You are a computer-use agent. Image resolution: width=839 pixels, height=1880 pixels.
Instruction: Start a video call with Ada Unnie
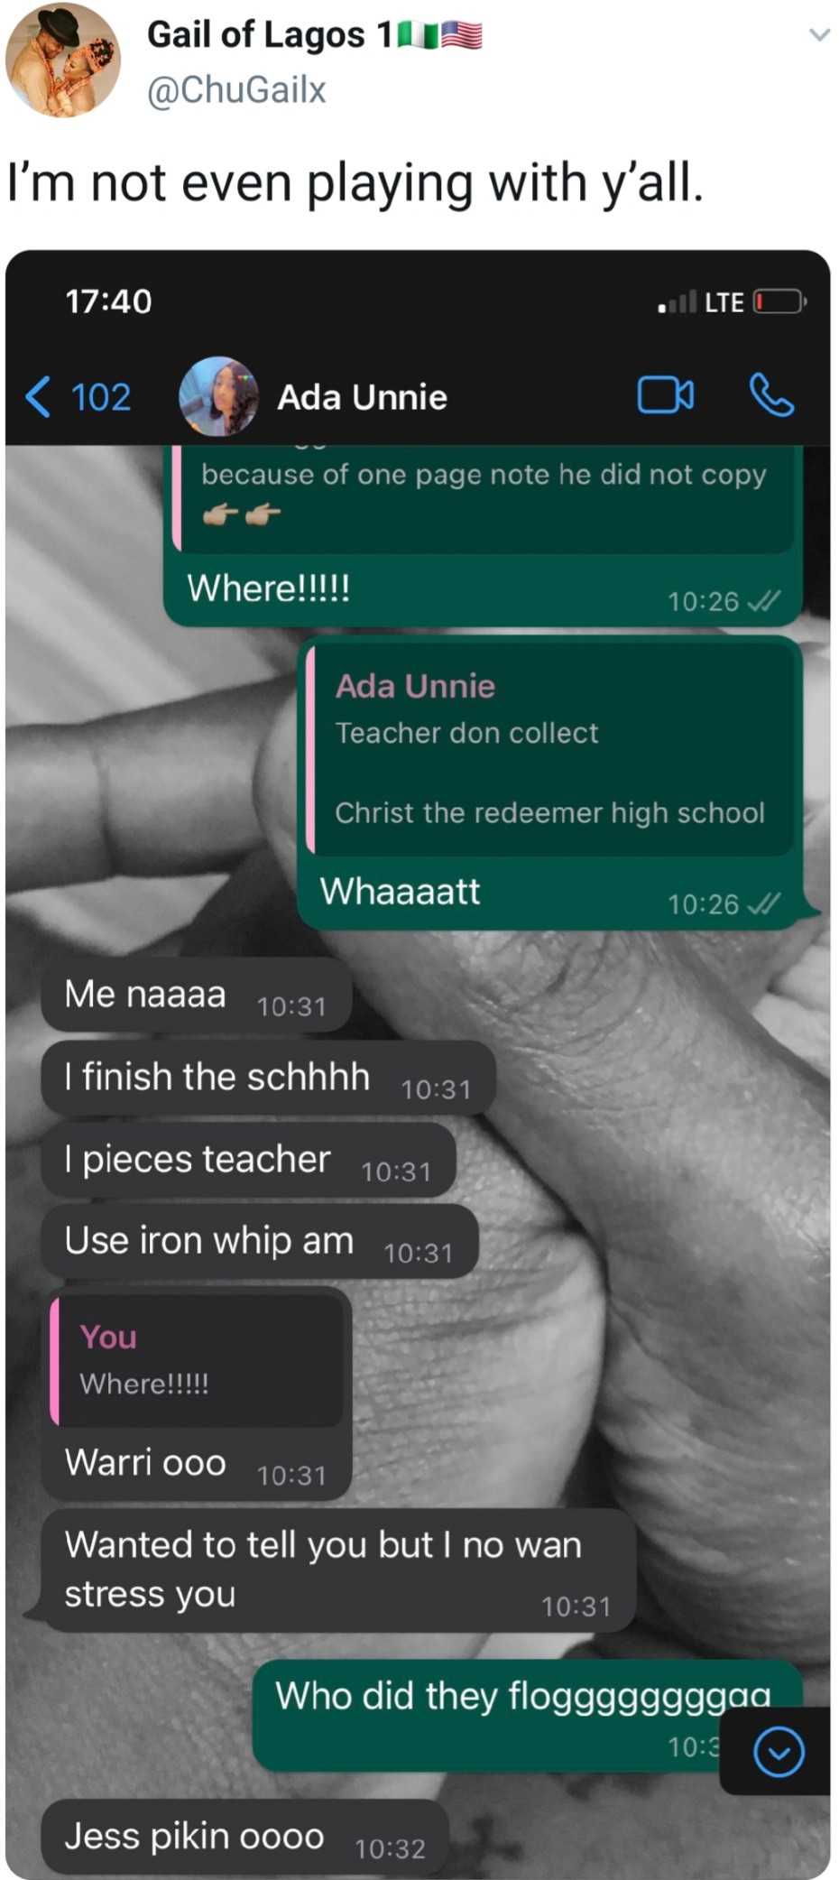[666, 395]
